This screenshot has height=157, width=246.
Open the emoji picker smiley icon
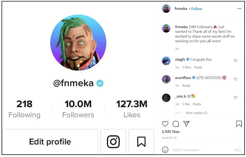click(165, 150)
